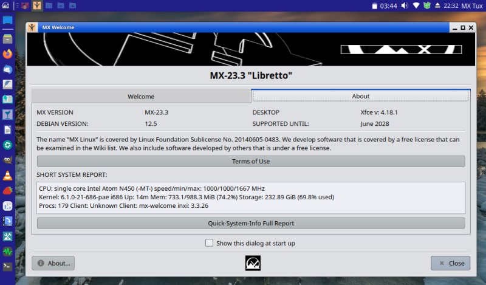This screenshot has height=285, width=486.
Task: Click the MX Tux user menu
Action: (x=471, y=5)
